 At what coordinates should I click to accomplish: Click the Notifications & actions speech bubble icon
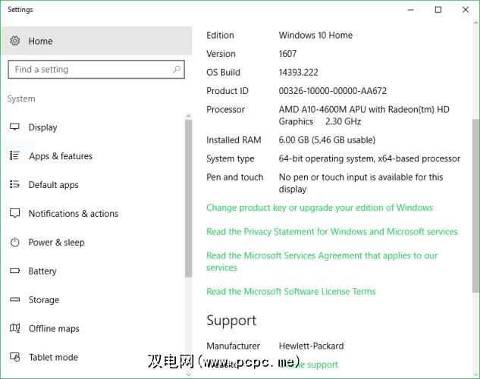(x=14, y=213)
